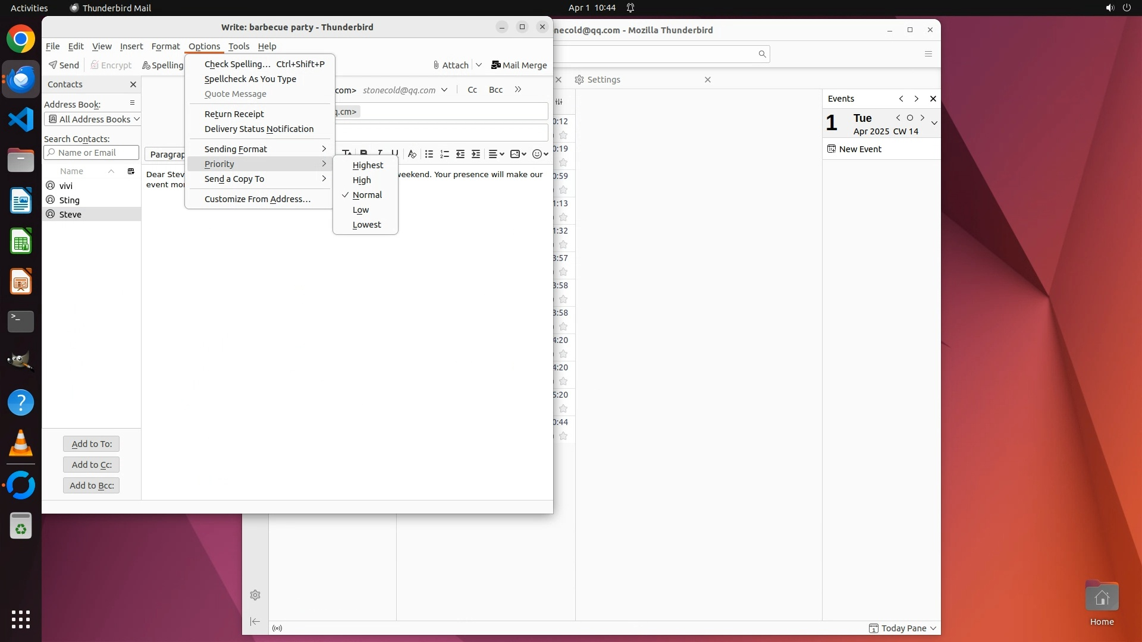Set message priority to Highest
Viewport: 1142px width, 642px height.
(x=368, y=165)
